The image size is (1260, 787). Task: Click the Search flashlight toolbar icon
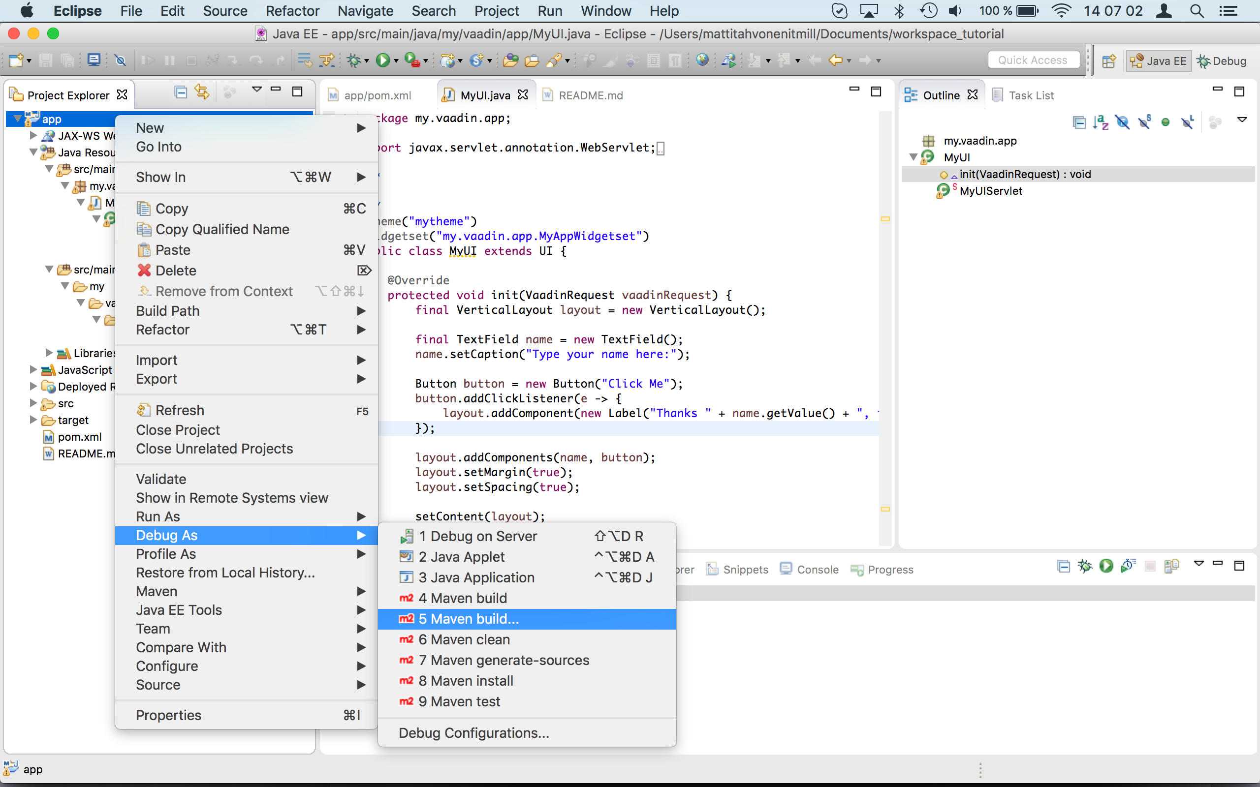click(554, 61)
